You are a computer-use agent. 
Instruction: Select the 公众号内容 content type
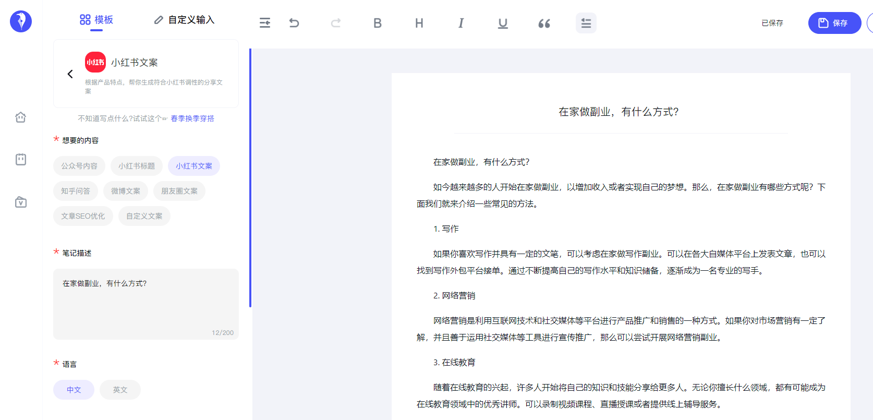pos(79,166)
